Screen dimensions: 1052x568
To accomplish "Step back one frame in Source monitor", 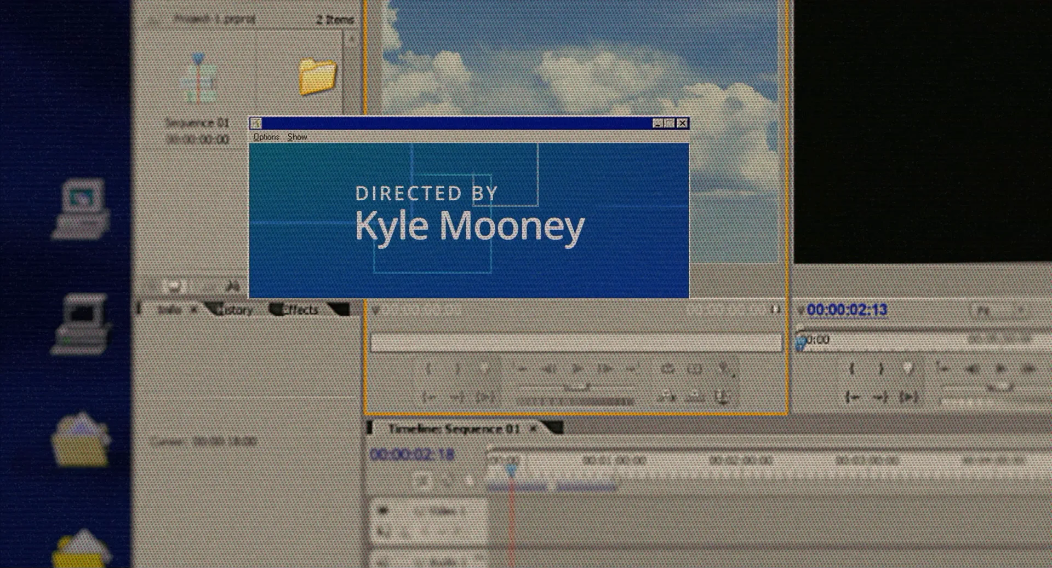I will point(548,369).
